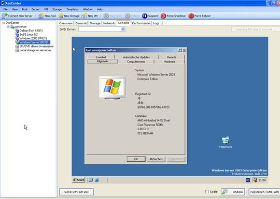This screenshot has height=199, width=280.
Task: Click the Systemeigenschaften help question-mark button
Action: pos(180,50)
